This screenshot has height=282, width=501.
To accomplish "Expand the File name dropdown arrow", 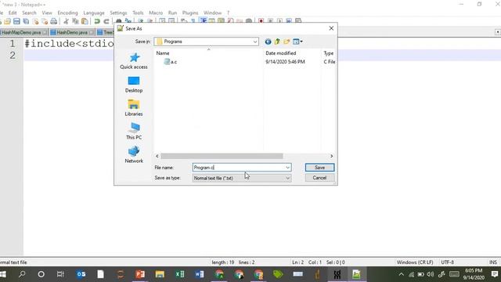I will click(287, 168).
